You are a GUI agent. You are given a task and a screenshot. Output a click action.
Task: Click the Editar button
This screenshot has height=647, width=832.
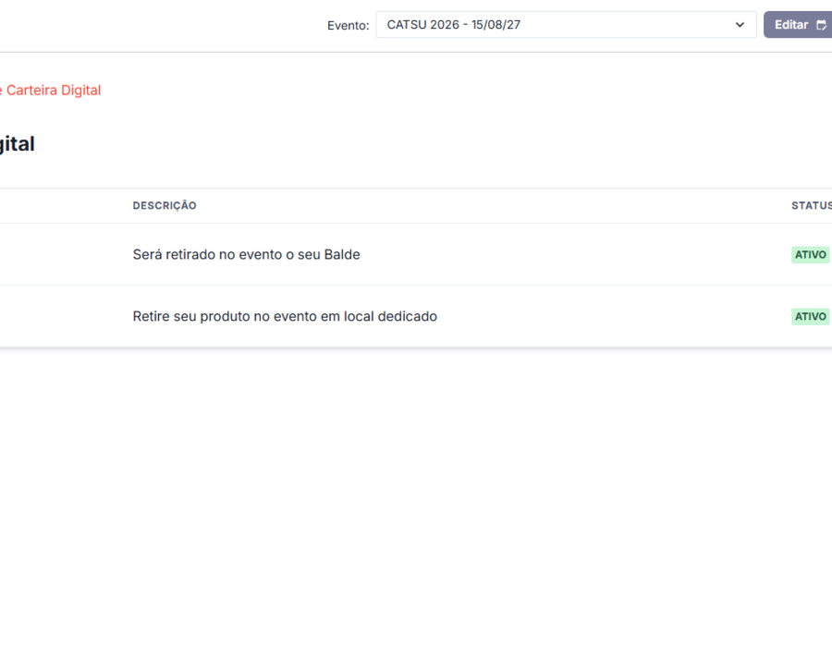click(x=798, y=25)
